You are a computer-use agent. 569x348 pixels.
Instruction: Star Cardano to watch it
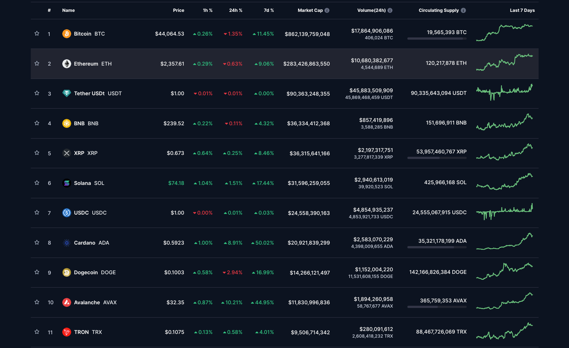tap(37, 242)
